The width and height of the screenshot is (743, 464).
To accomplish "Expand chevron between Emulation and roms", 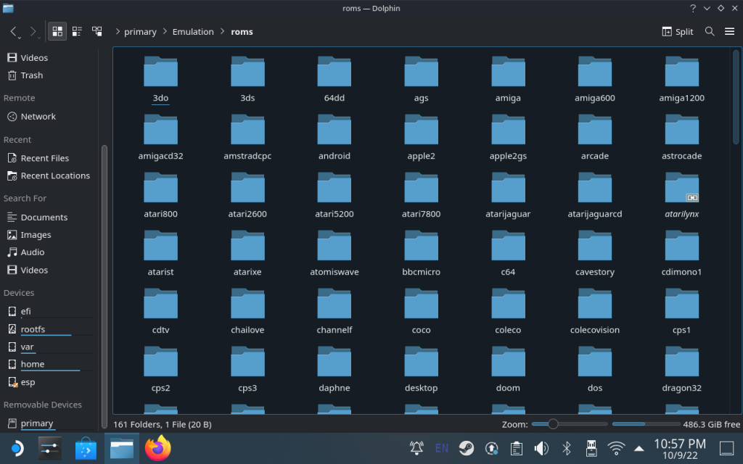I will pyautogui.click(x=222, y=32).
